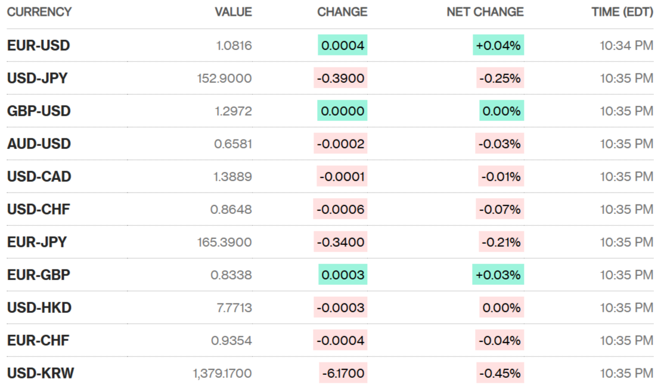Screen dimensions: 661x385
Task: Open USD-CHF currency pair
Action: tap(39, 209)
